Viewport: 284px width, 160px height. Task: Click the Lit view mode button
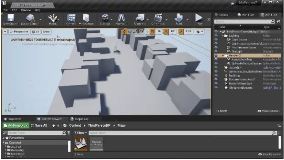click(35, 32)
